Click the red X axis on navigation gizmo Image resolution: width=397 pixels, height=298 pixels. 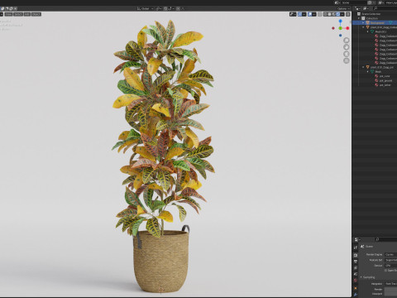347,28
